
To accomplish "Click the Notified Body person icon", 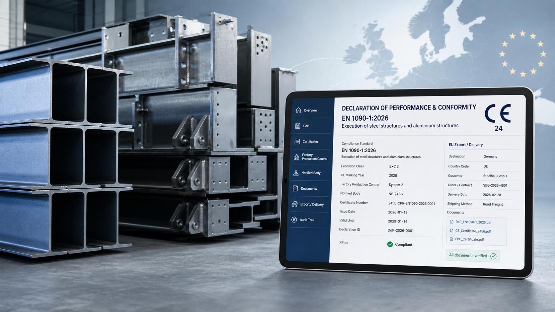I will pyautogui.click(x=296, y=173).
